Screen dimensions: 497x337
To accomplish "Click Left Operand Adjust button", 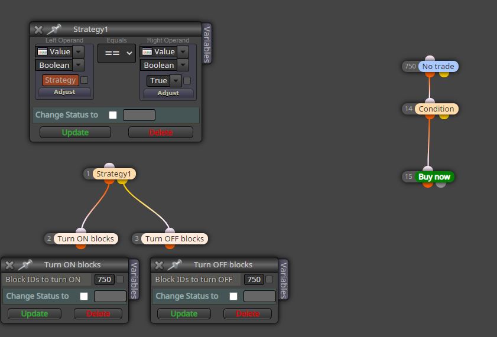I will [64, 91].
